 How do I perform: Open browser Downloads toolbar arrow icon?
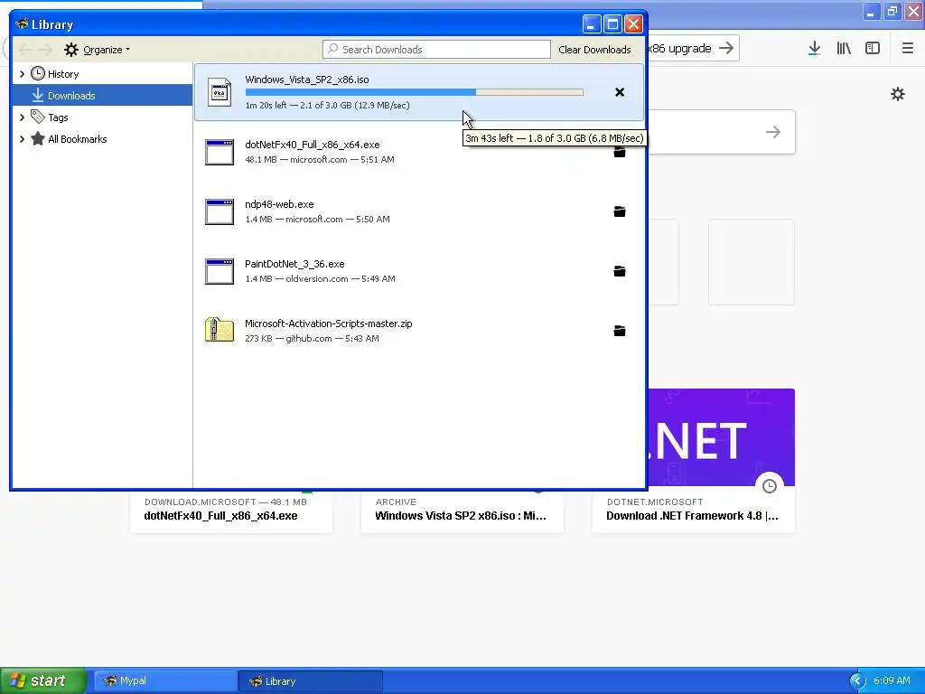point(814,49)
